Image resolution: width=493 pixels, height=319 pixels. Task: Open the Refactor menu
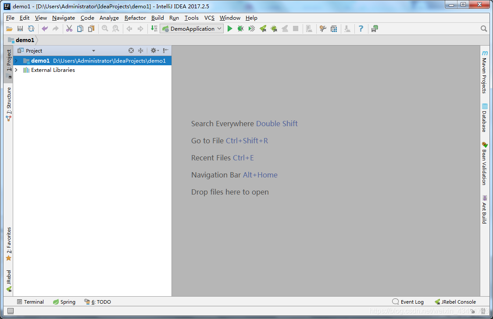tap(135, 18)
